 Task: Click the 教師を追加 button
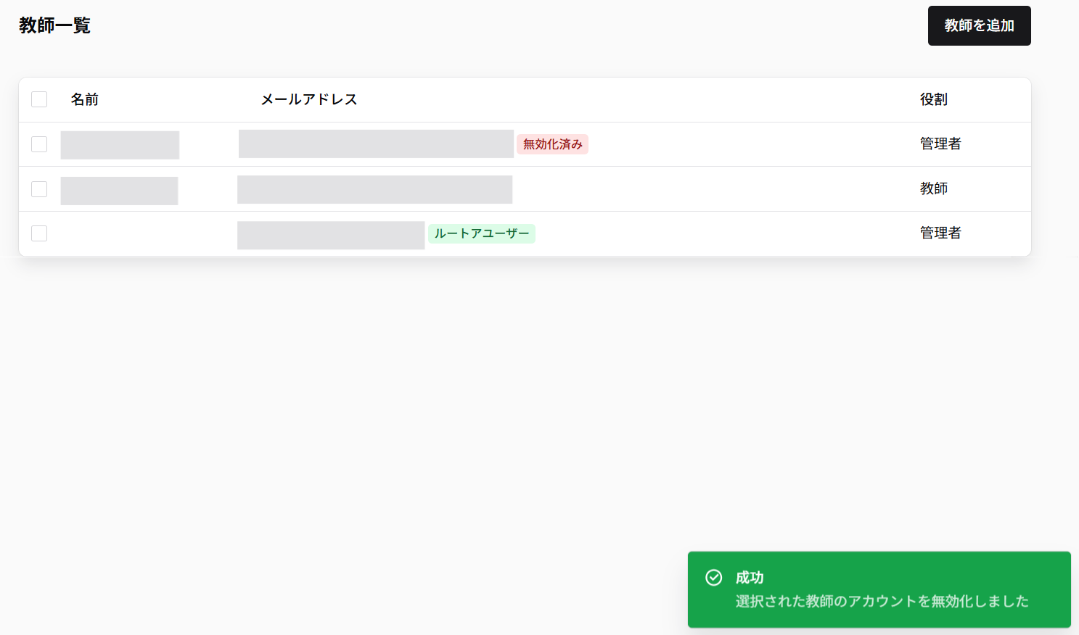979,25
